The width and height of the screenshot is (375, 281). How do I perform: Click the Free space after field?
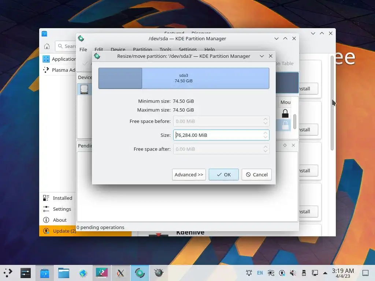(x=221, y=149)
